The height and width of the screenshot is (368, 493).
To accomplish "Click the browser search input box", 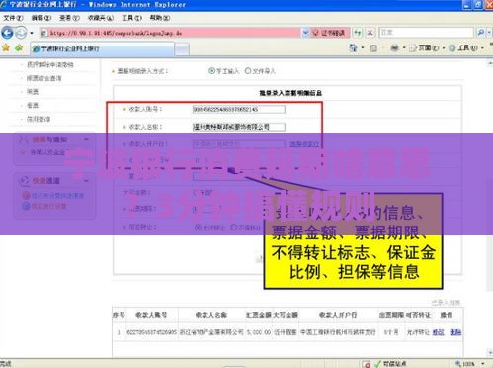I will tap(426, 33).
